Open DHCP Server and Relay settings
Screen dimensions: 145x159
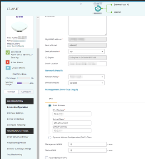pyautogui.click(x=18, y=137)
